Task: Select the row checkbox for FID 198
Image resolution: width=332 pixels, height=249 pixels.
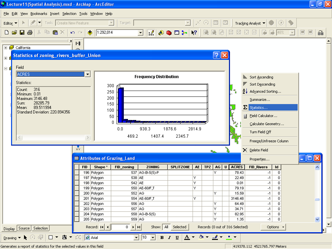Action: pos(77,183)
